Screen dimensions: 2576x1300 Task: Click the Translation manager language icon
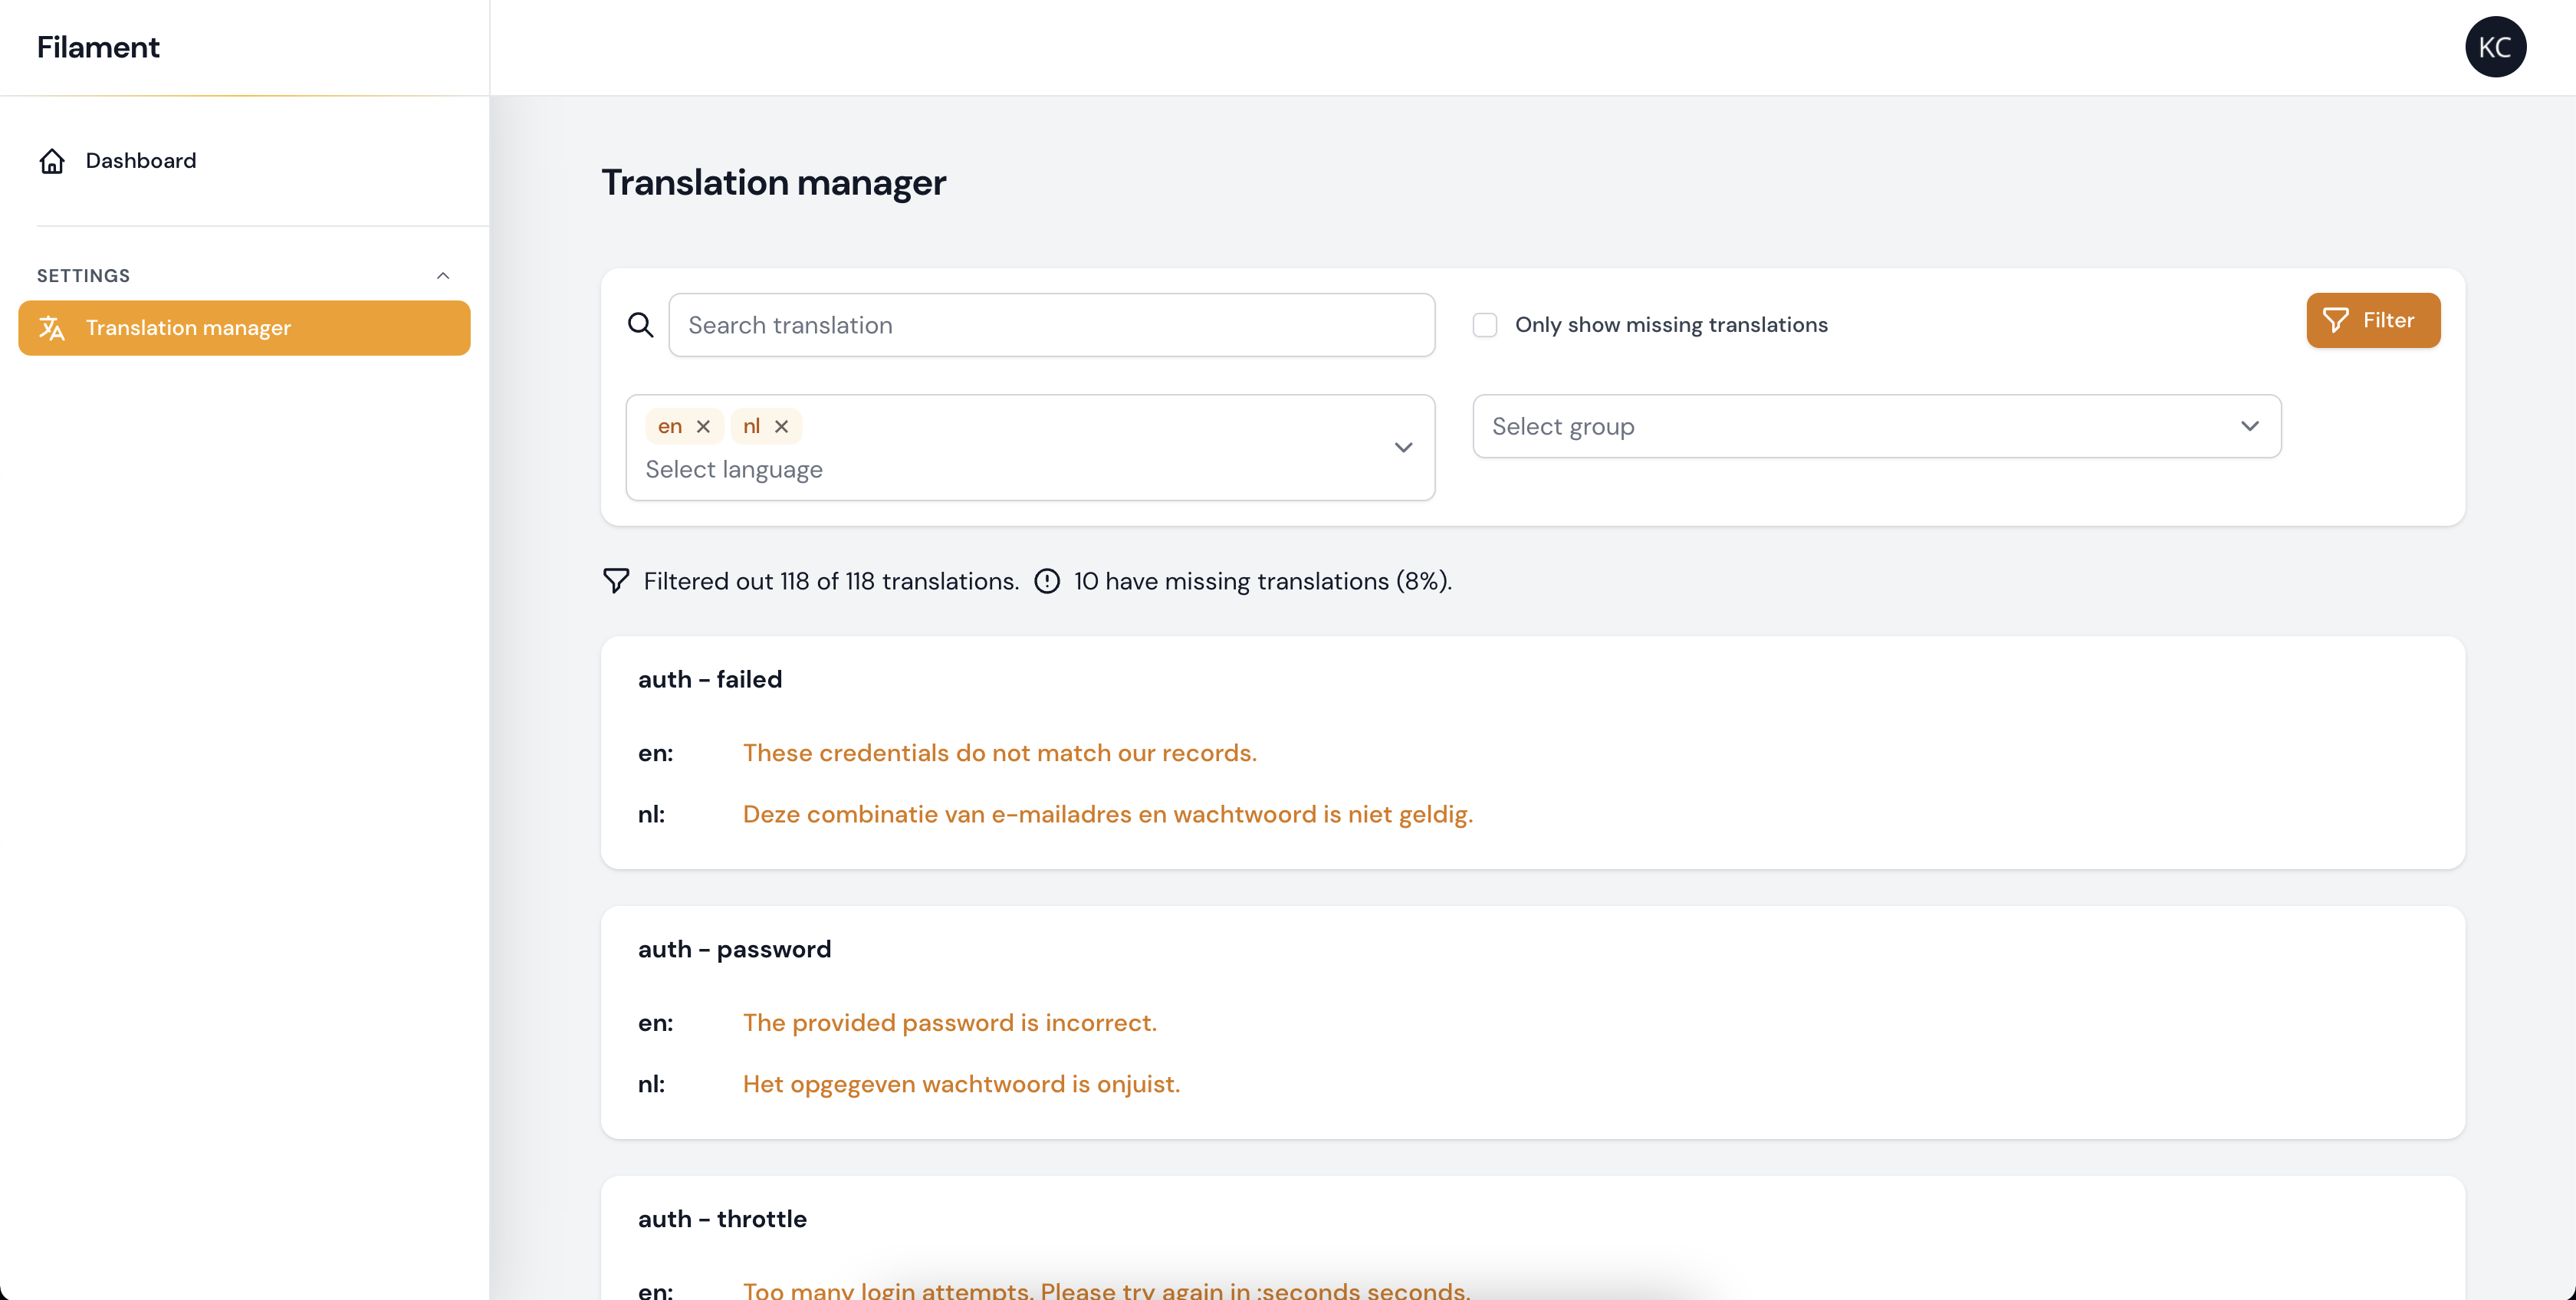(52, 328)
